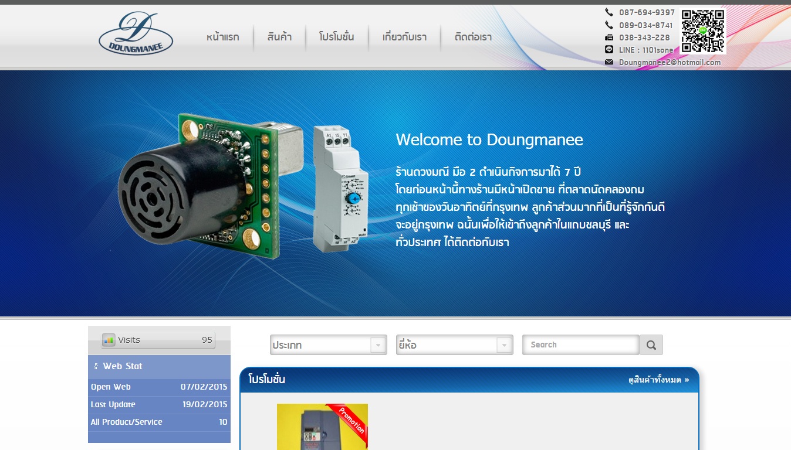
Task: Click the Open Web date 07/02/2015
Action: [204, 387]
